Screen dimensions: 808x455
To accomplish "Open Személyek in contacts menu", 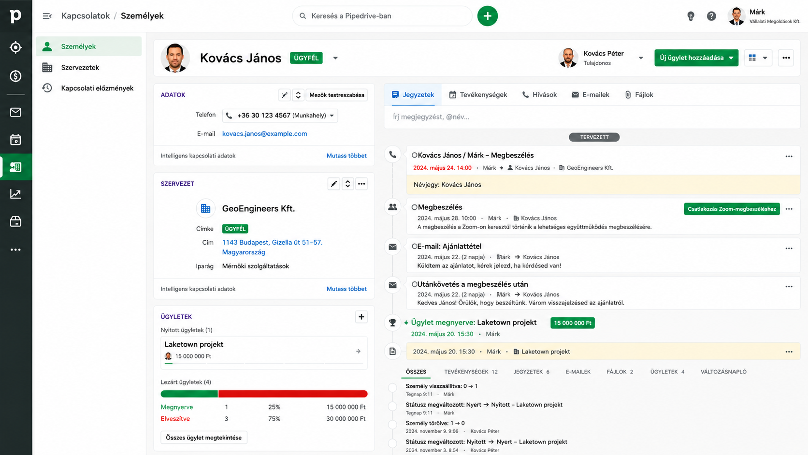I will 89,46.
